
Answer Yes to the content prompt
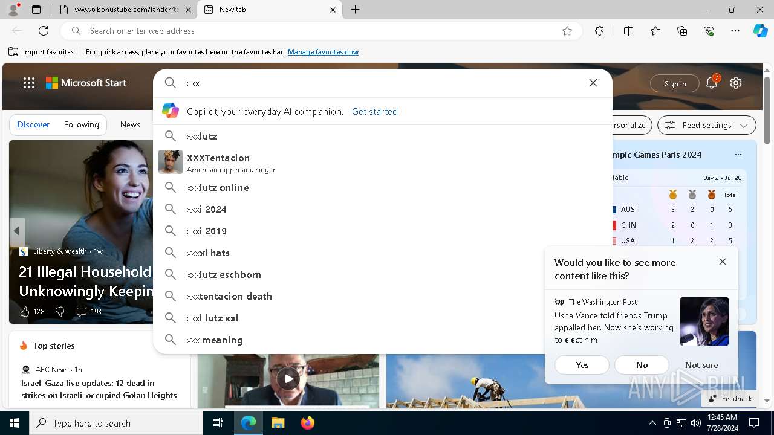[582, 365]
